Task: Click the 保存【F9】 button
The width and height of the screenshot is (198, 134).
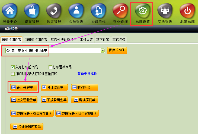Action: click(x=117, y=50)
